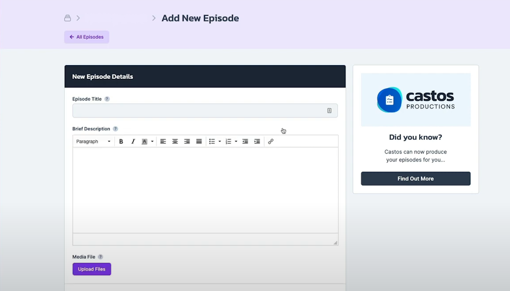Image resolution: width=510 pixels, height=291 pixels.
Task: Open text color picker dropdown arrow
Action: 152,141
